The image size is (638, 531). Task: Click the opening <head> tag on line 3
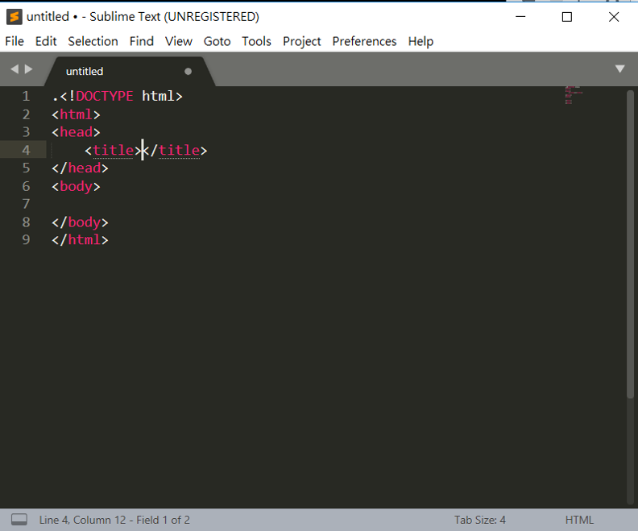tap(76, 132)
